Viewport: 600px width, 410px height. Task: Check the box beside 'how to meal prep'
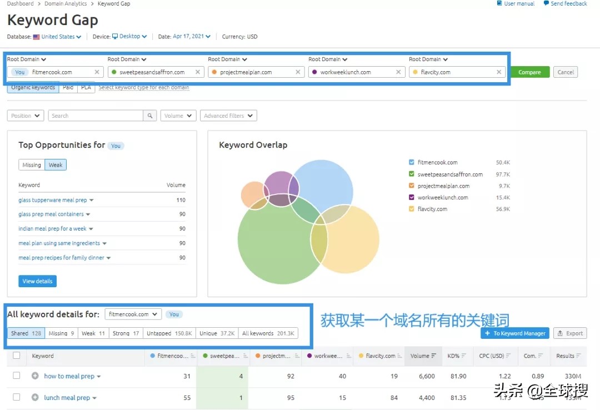tap(16, 376)
